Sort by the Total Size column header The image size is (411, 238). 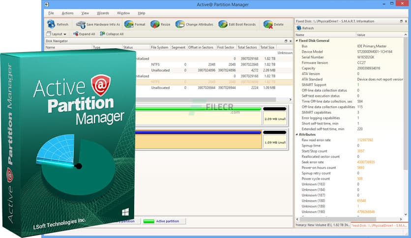[x=267, y=47]
